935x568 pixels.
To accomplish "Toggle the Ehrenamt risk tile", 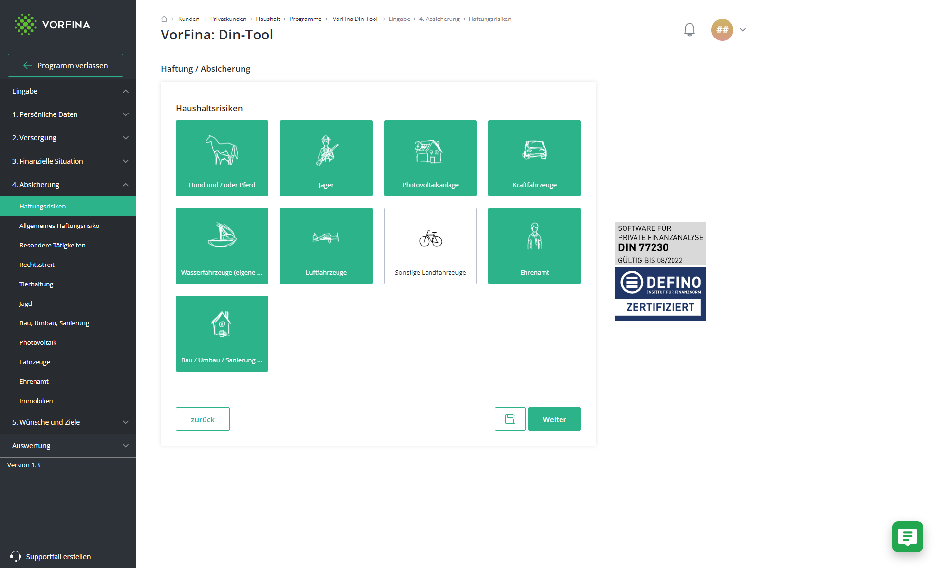I will tap(534, 246).
